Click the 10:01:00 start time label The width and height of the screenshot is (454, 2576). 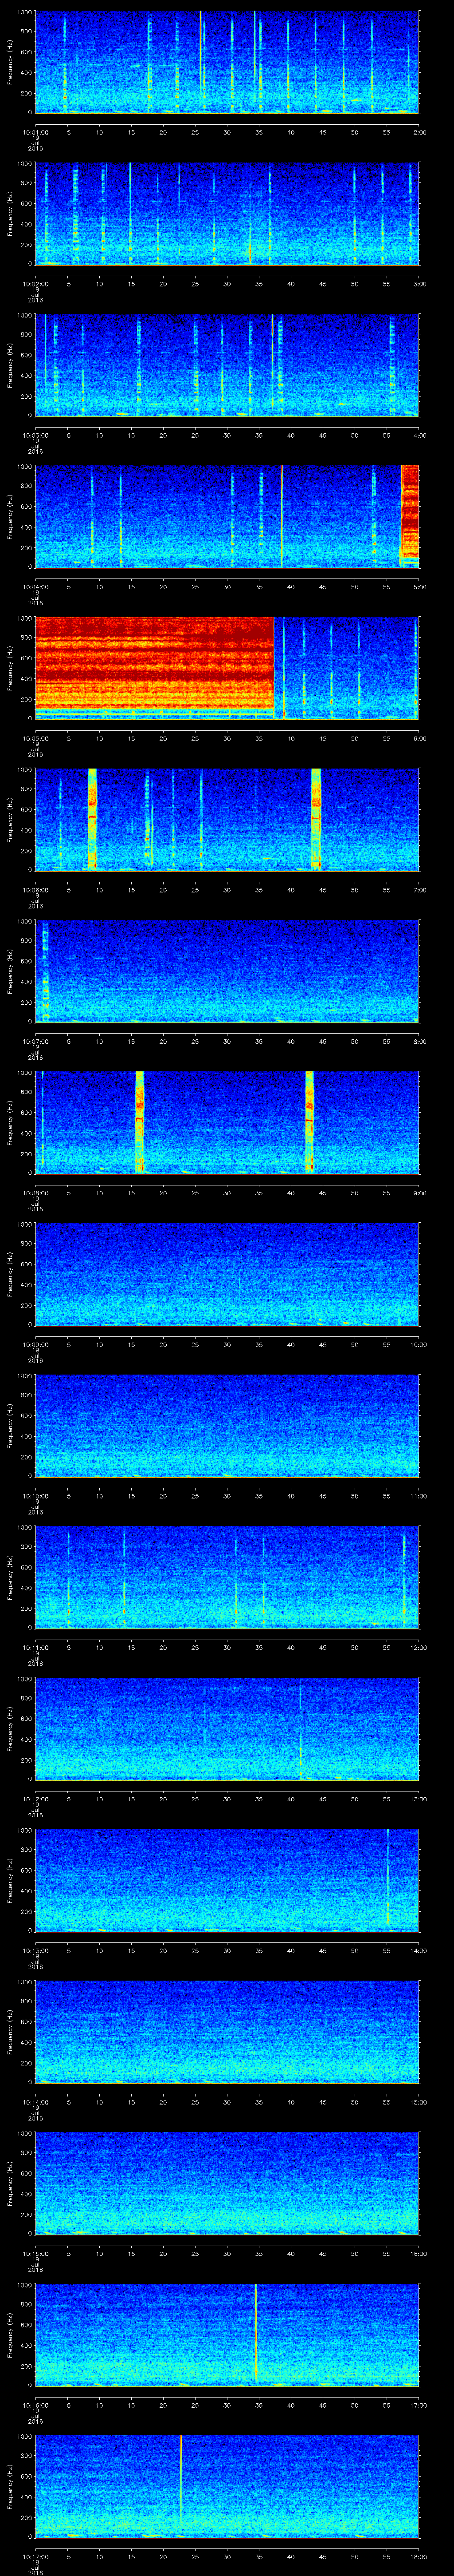click(x=35, y=131)
